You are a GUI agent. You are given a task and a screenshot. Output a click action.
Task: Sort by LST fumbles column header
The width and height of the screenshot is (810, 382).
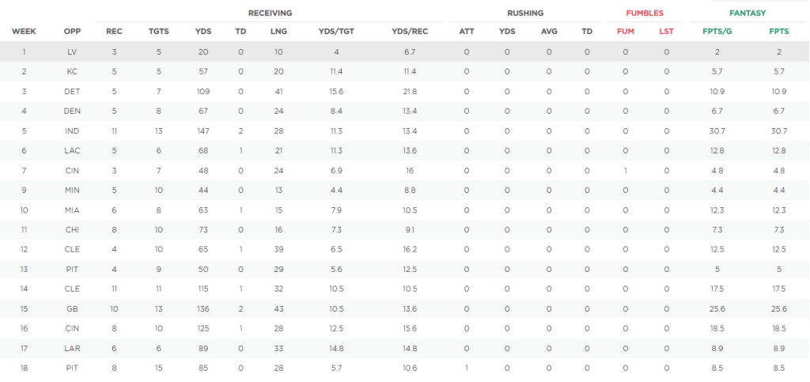coord(666,32)
